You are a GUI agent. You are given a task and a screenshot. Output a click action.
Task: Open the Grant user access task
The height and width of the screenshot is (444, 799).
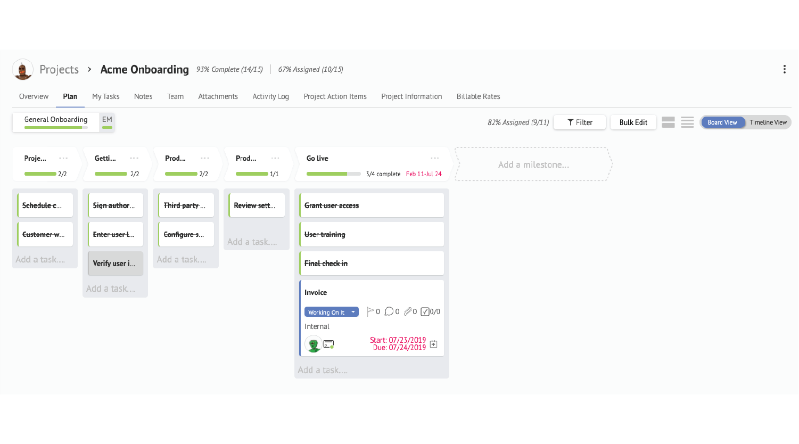[372, 205]
